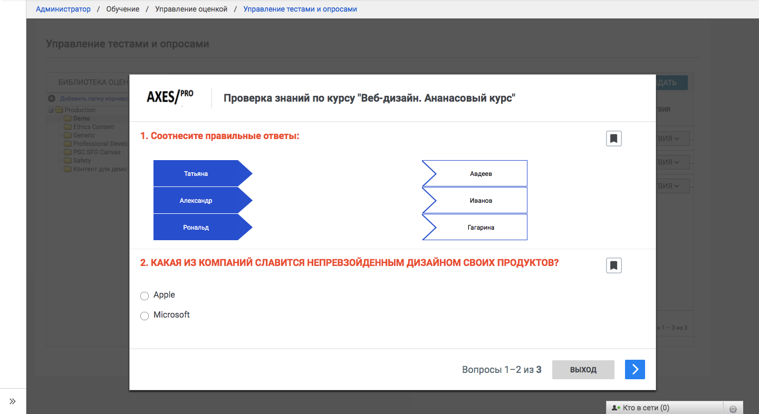759x414 pixels.
Task: Click the Вопросы 1–2 из 3 counter
Action: [502, 370]
